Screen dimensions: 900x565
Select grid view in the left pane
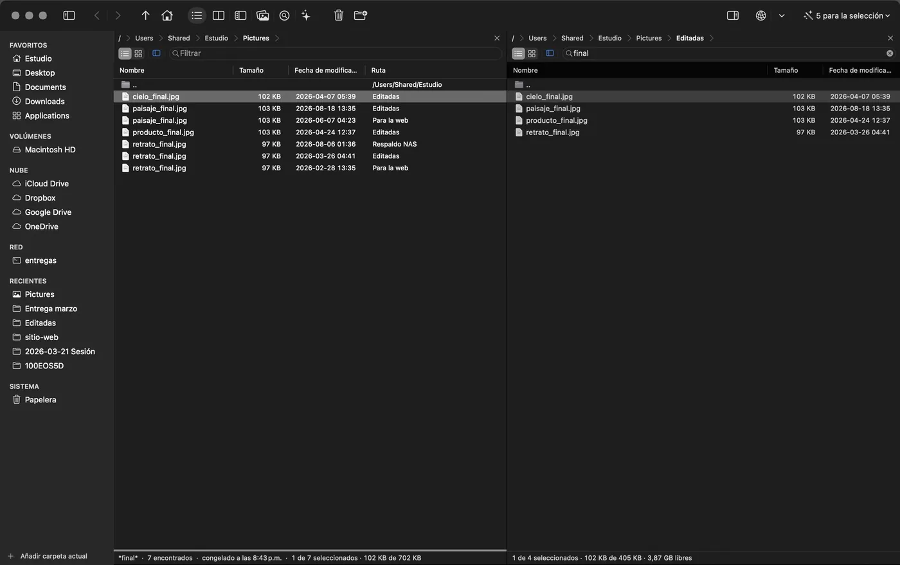138,53
